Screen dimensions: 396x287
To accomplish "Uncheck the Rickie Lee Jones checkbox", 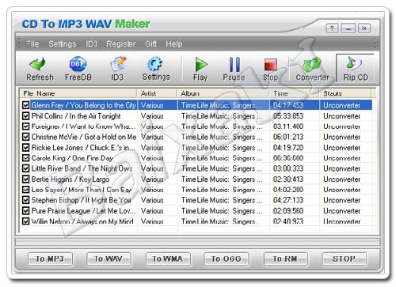I will (25, 147).
